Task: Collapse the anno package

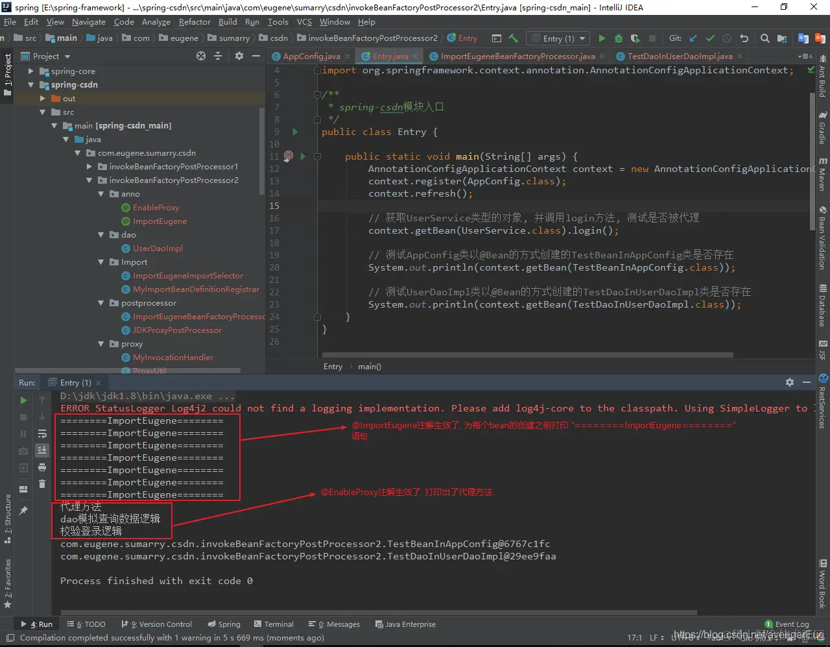Action: (x=101, y=194)
